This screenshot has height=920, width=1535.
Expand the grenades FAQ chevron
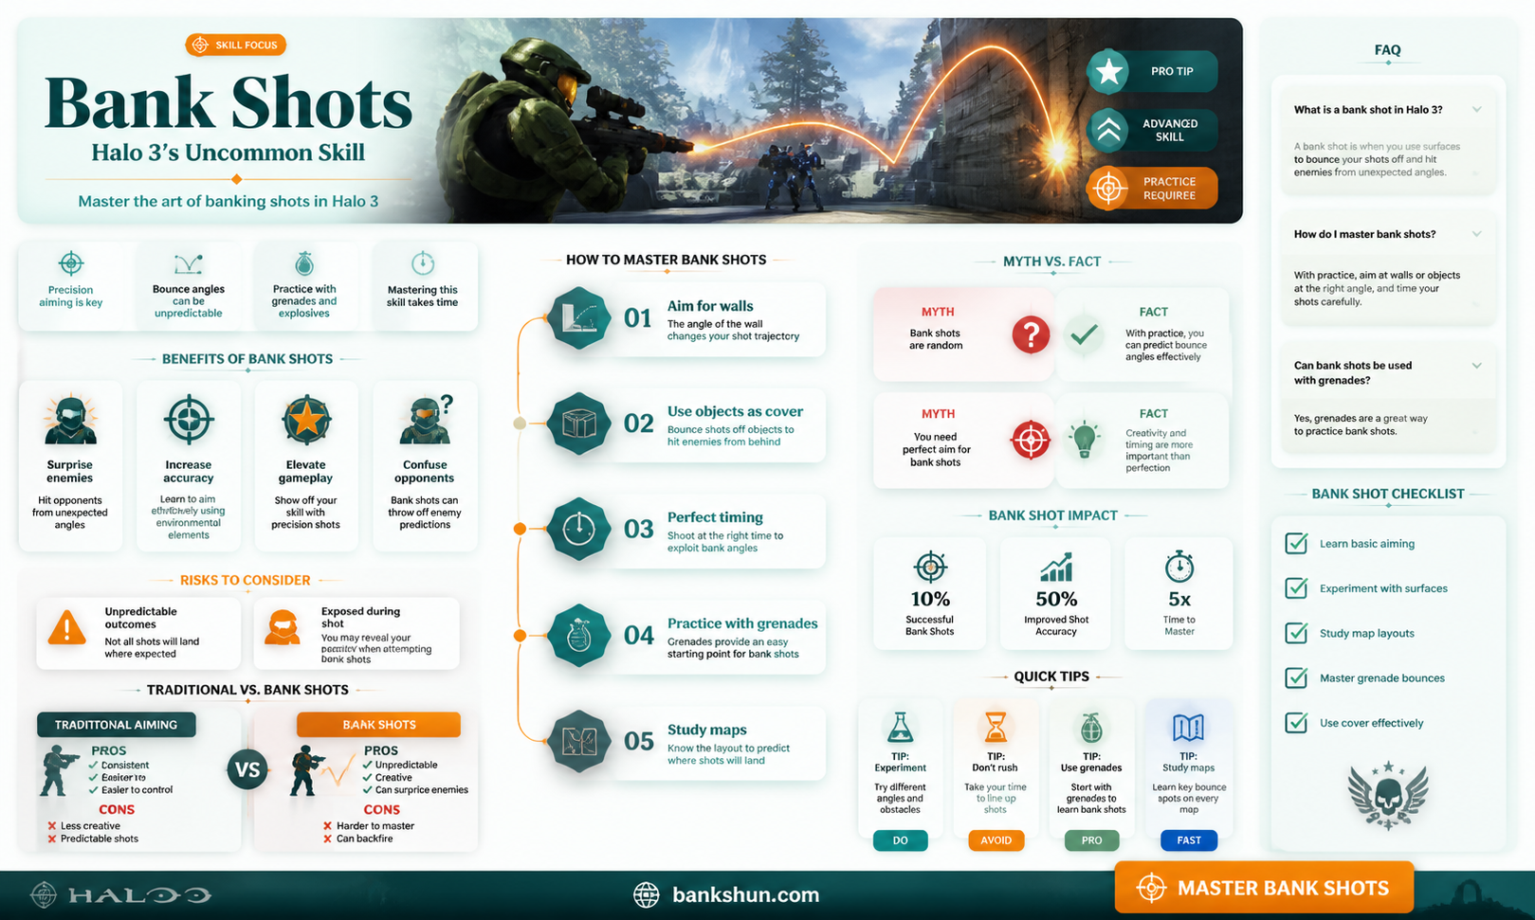(1476, 366)
